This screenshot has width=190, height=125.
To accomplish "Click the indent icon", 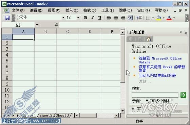I will click(x=139, y=18).
